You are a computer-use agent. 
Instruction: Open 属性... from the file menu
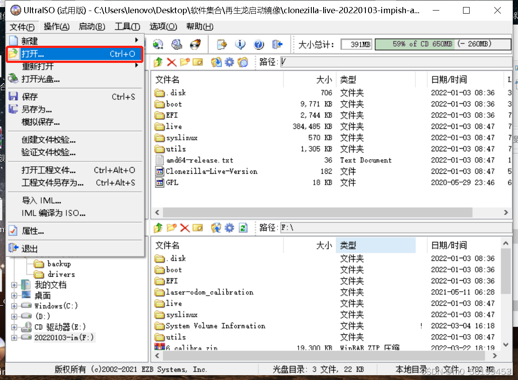75,231
